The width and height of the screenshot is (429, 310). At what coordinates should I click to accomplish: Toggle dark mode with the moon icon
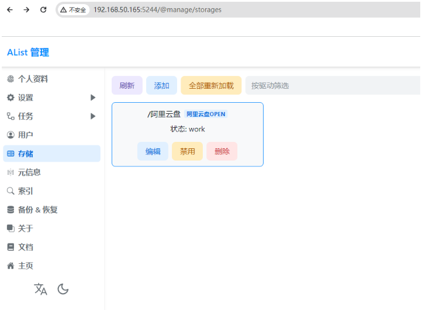[63, 289]
